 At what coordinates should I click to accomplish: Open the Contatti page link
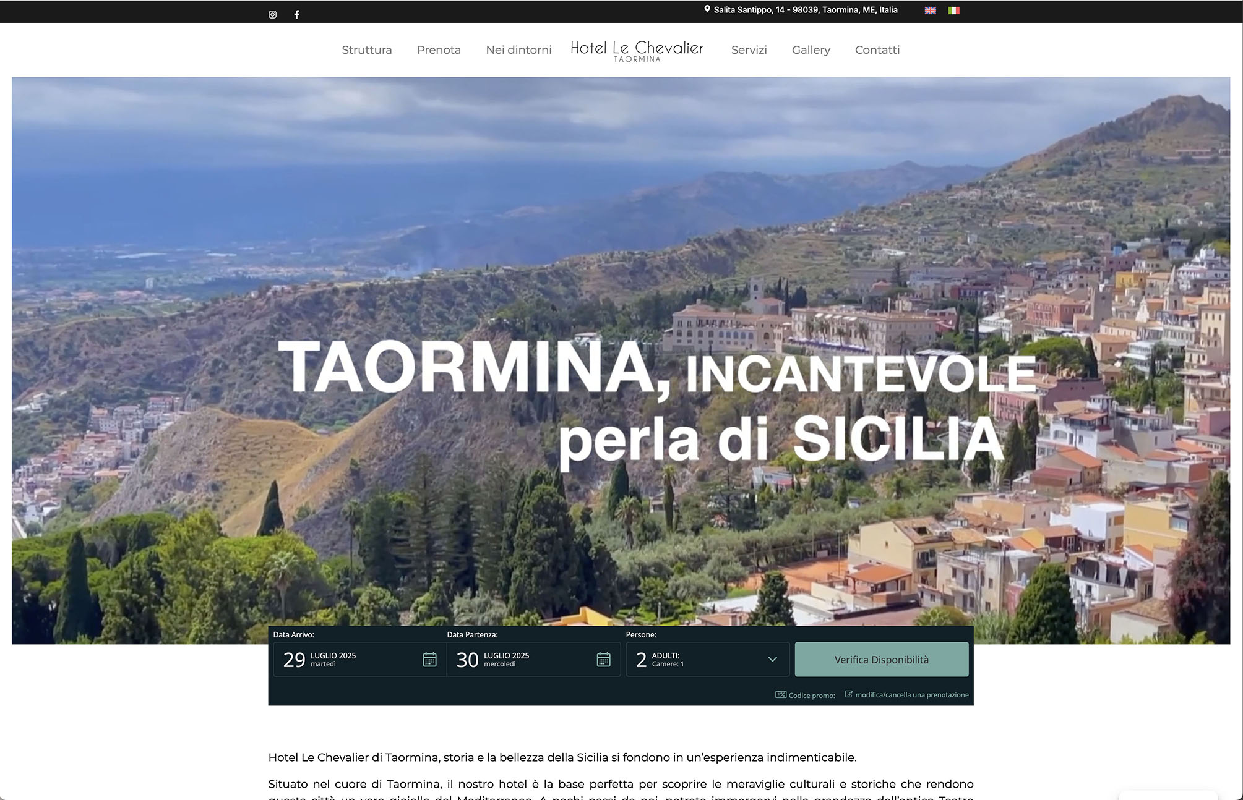[877, 50]
